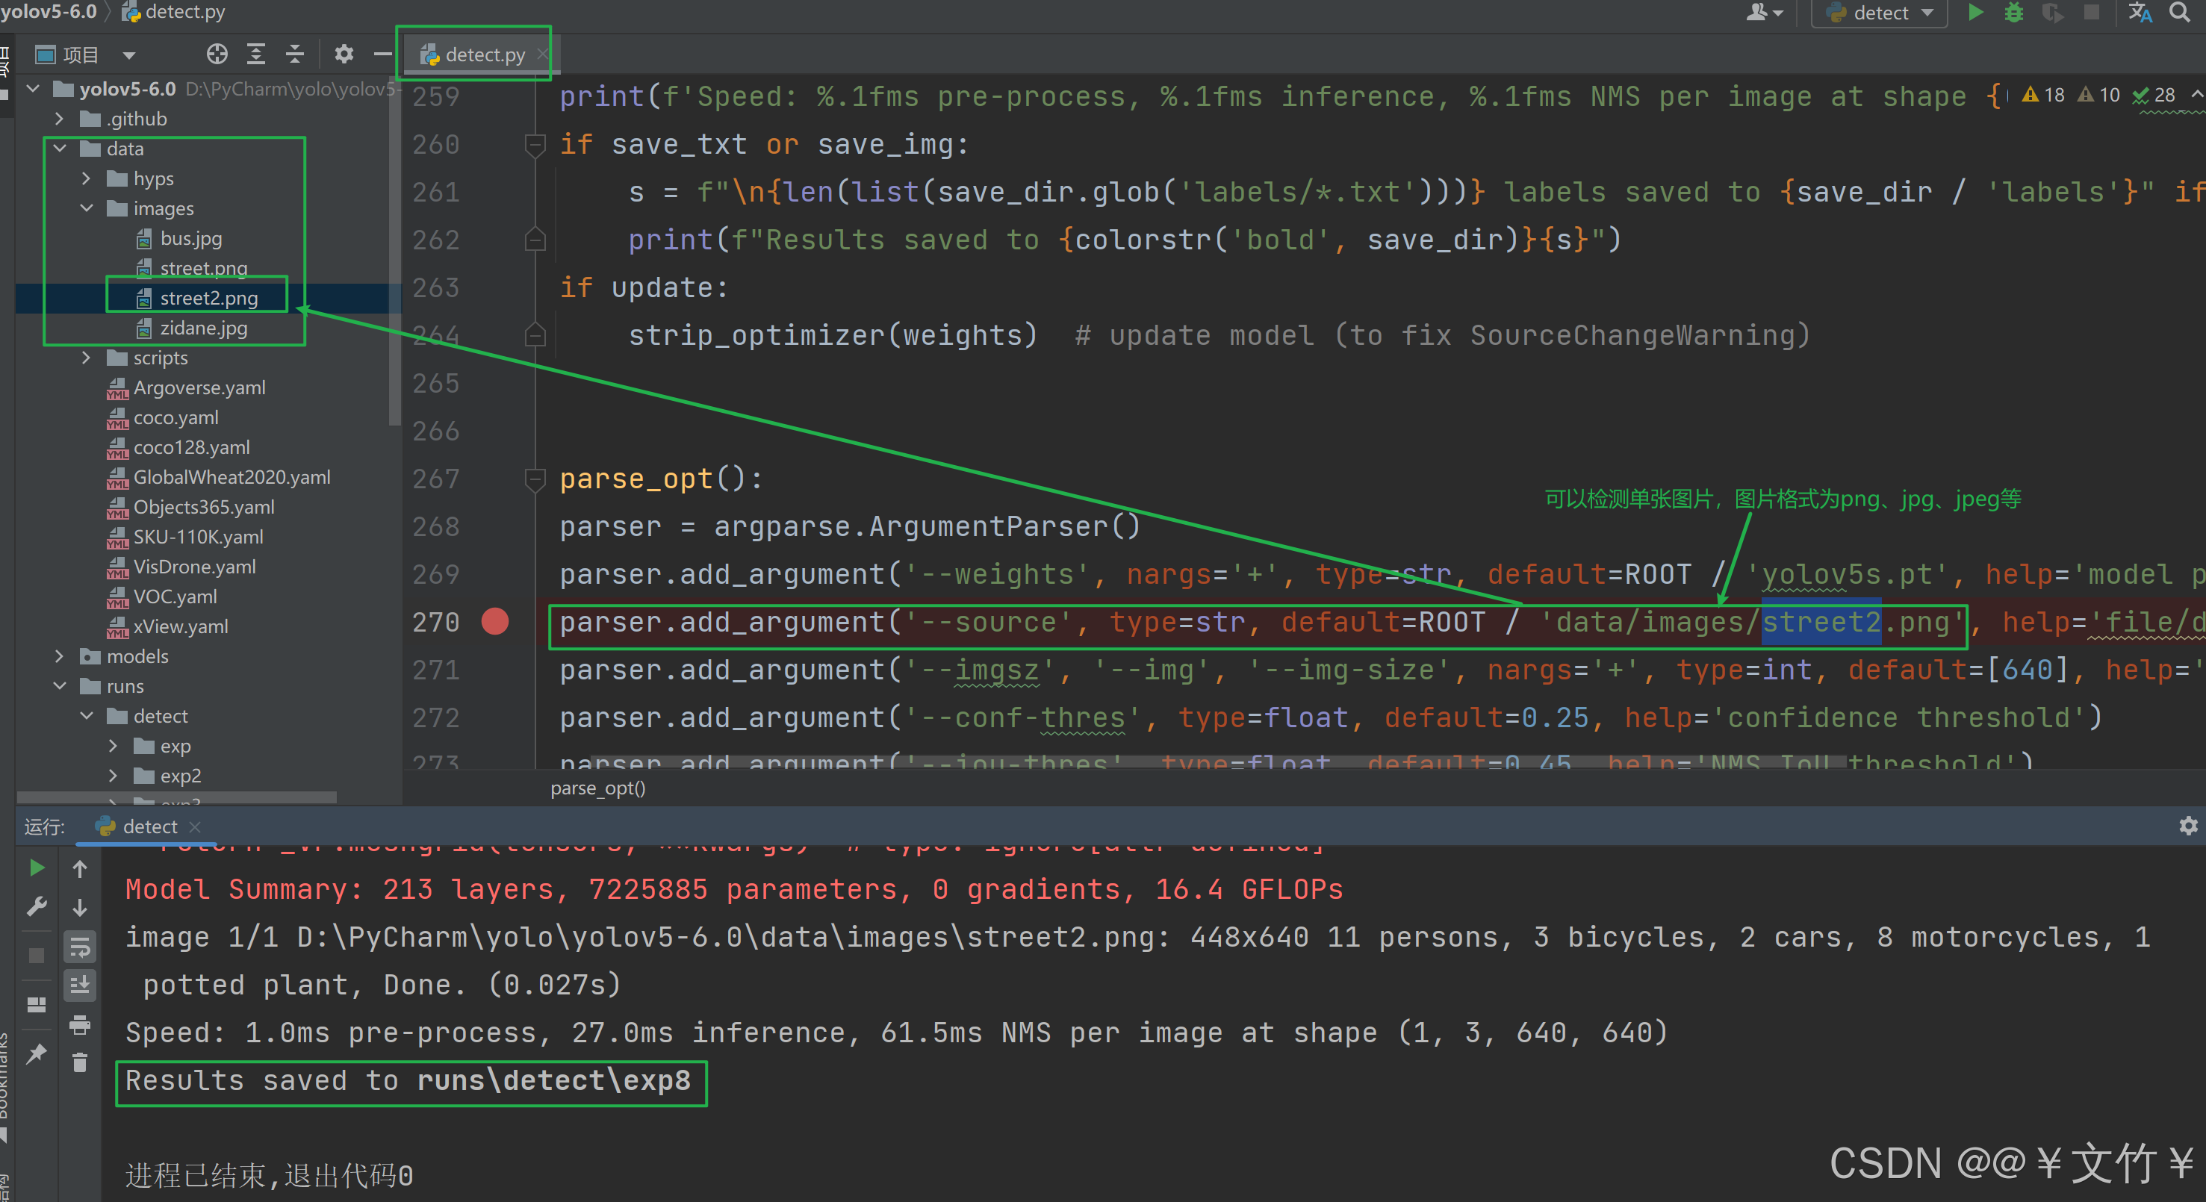Toggle soft-wrap in the run console
The height and width of the screenshot is (1202, 2206).
80,947
